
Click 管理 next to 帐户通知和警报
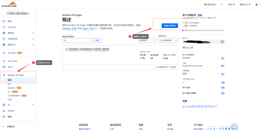(223, 93)
